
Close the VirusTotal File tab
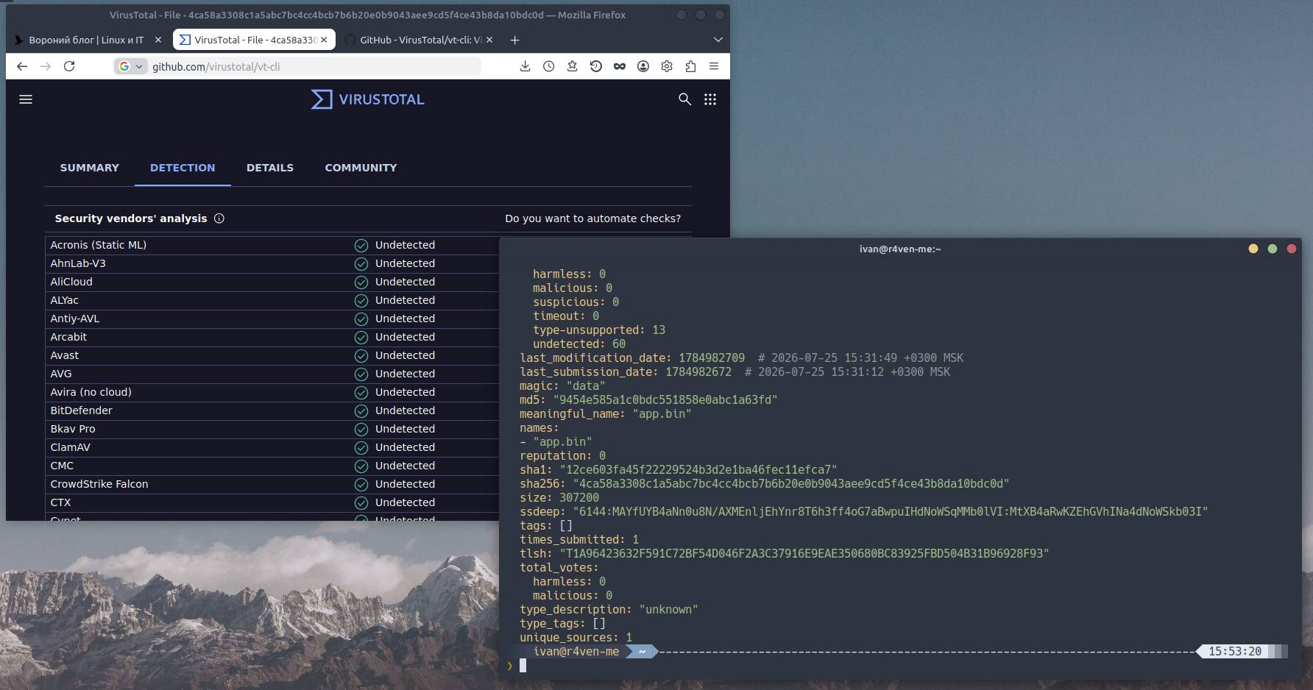(324, 40)
